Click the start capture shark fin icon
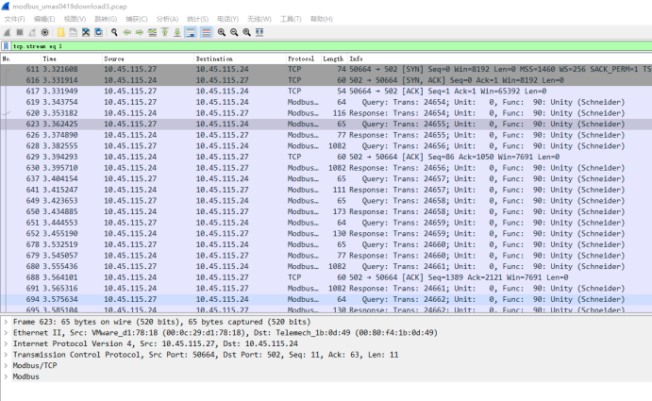Image resolution: width=652 pixels, height=401 pixels. [x=7, y=32]
